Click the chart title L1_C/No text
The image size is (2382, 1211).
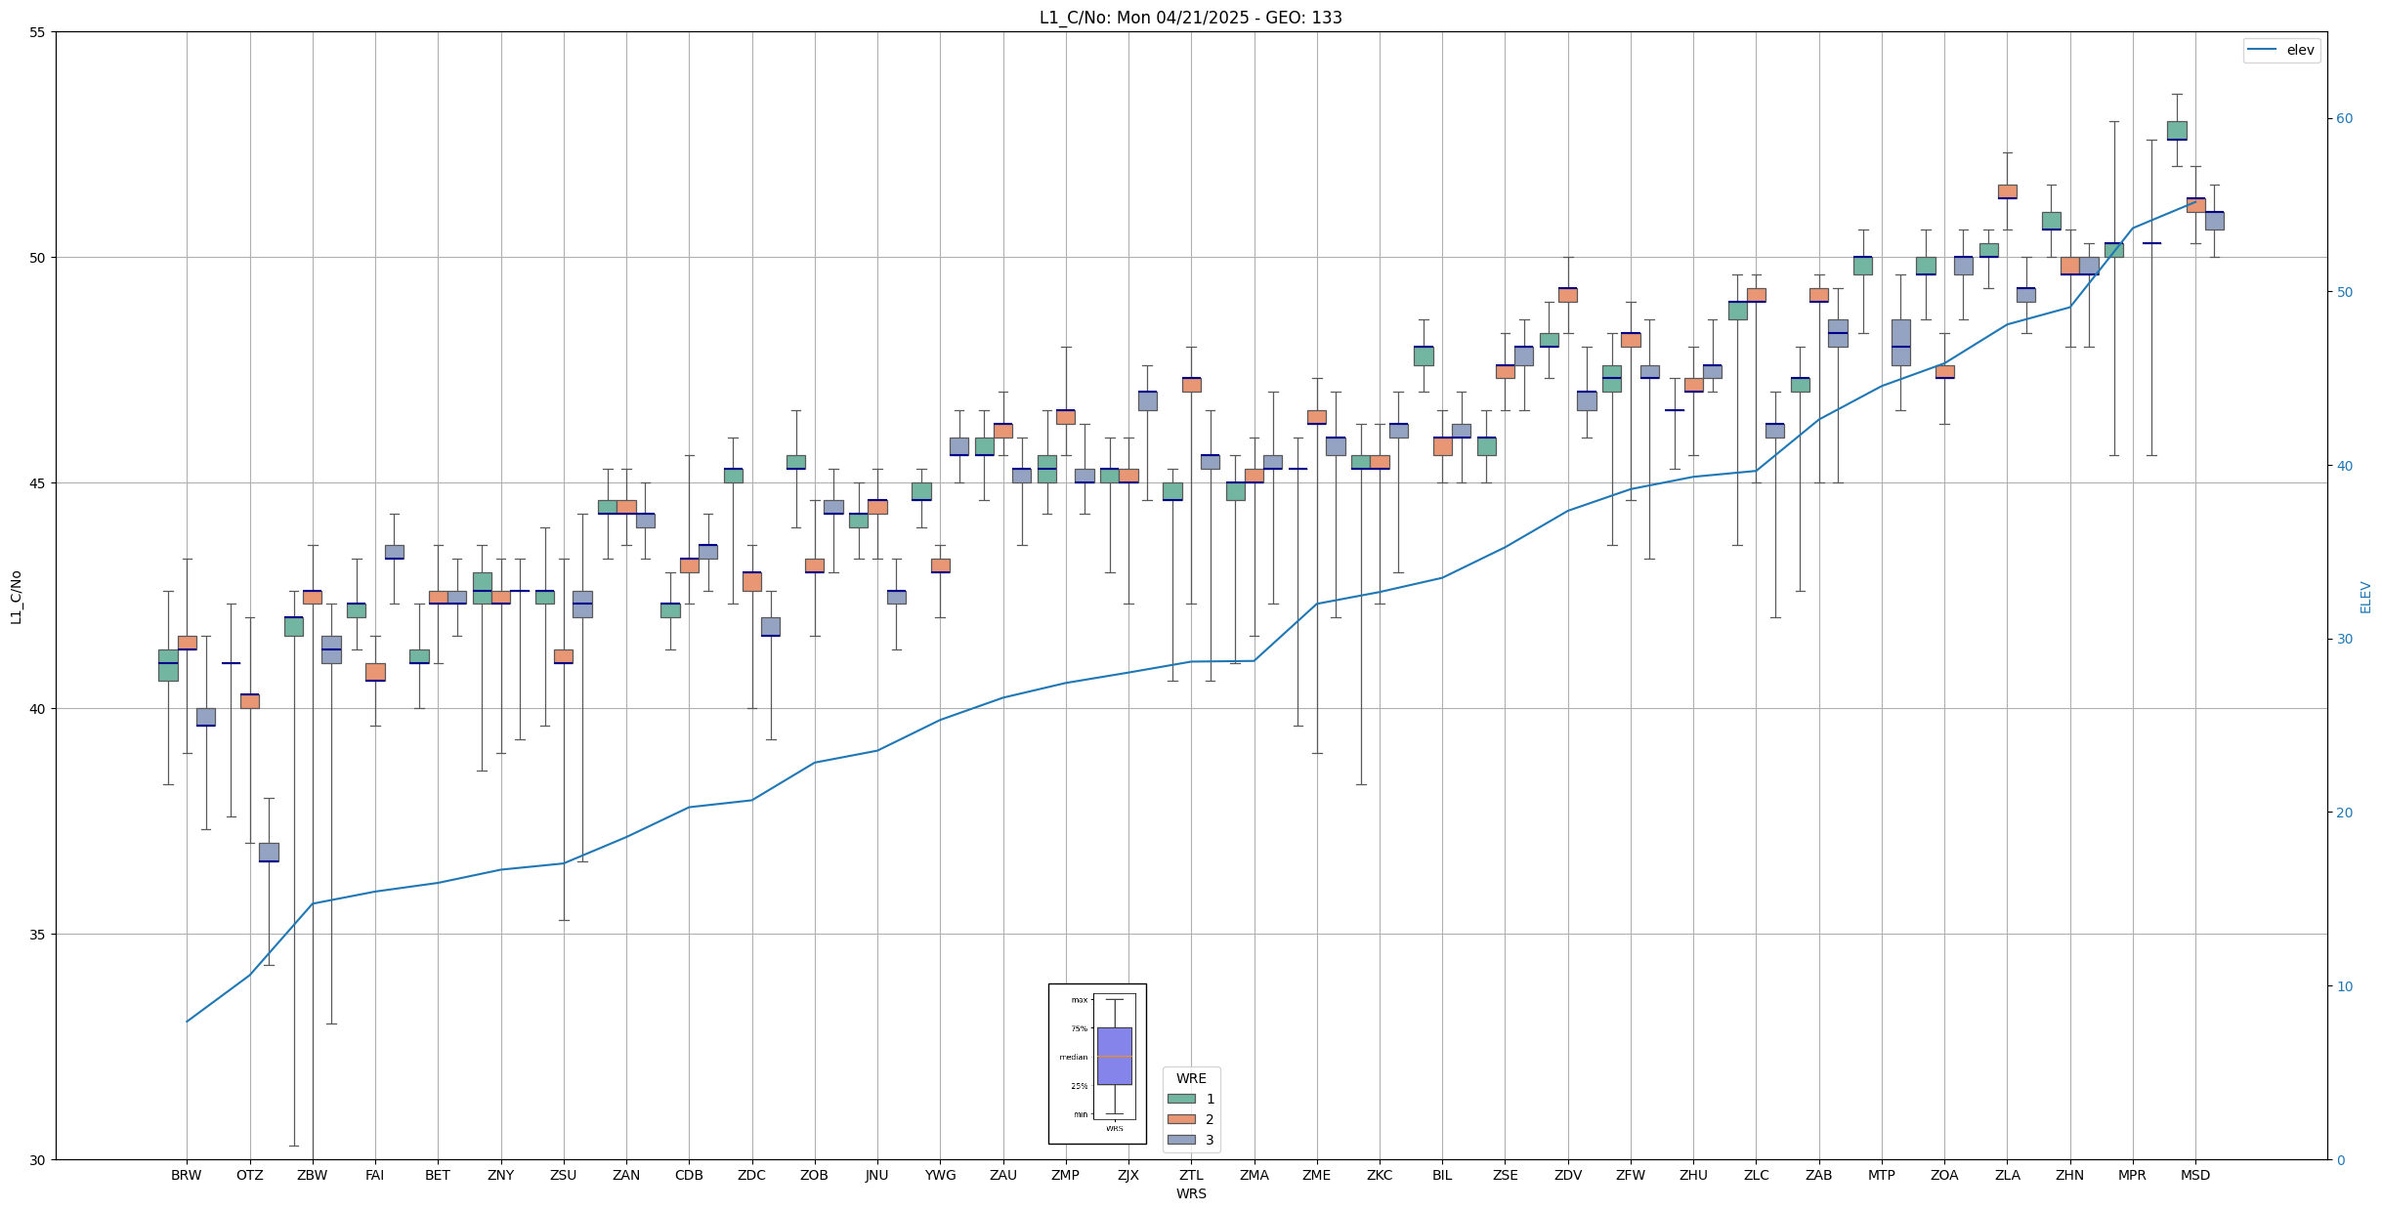click(1190, 18)
